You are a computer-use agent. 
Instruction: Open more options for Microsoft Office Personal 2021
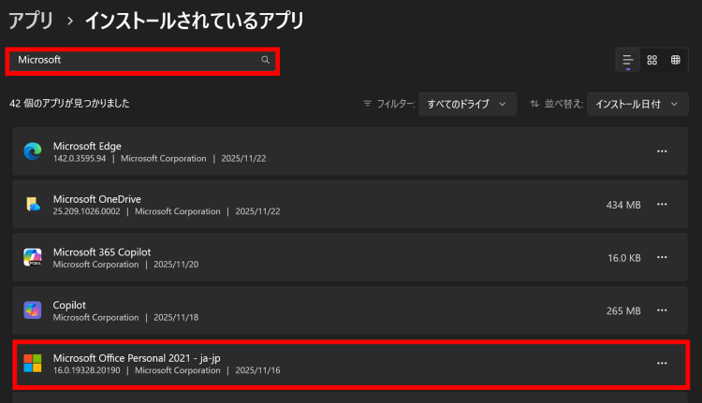coord(662,363)
